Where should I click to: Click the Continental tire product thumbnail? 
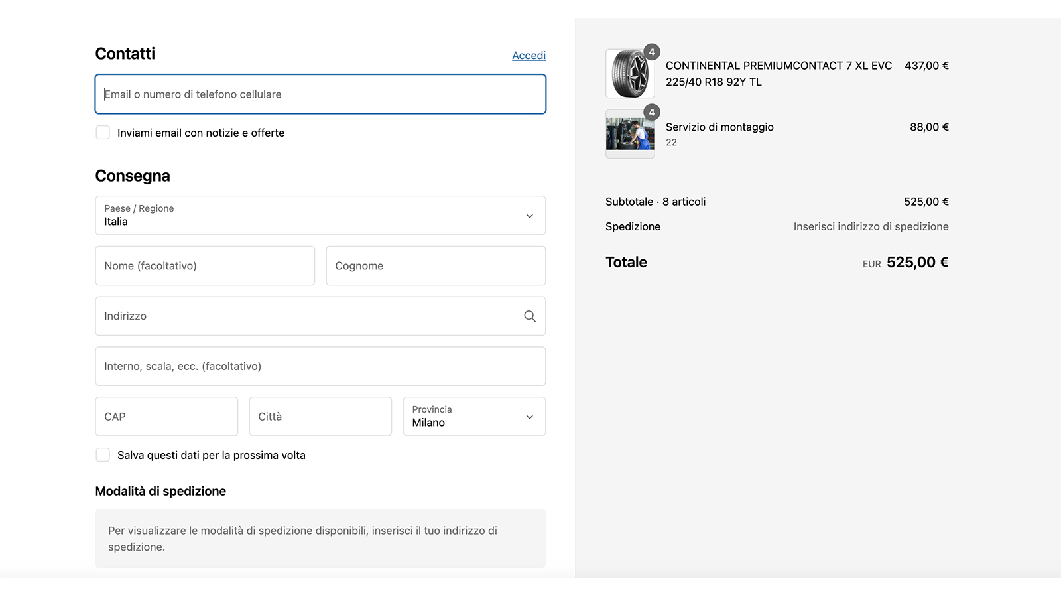[629, 74]
